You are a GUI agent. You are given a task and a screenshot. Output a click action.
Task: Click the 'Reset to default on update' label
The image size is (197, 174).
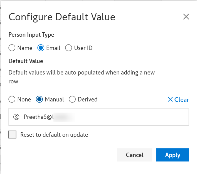54,135
